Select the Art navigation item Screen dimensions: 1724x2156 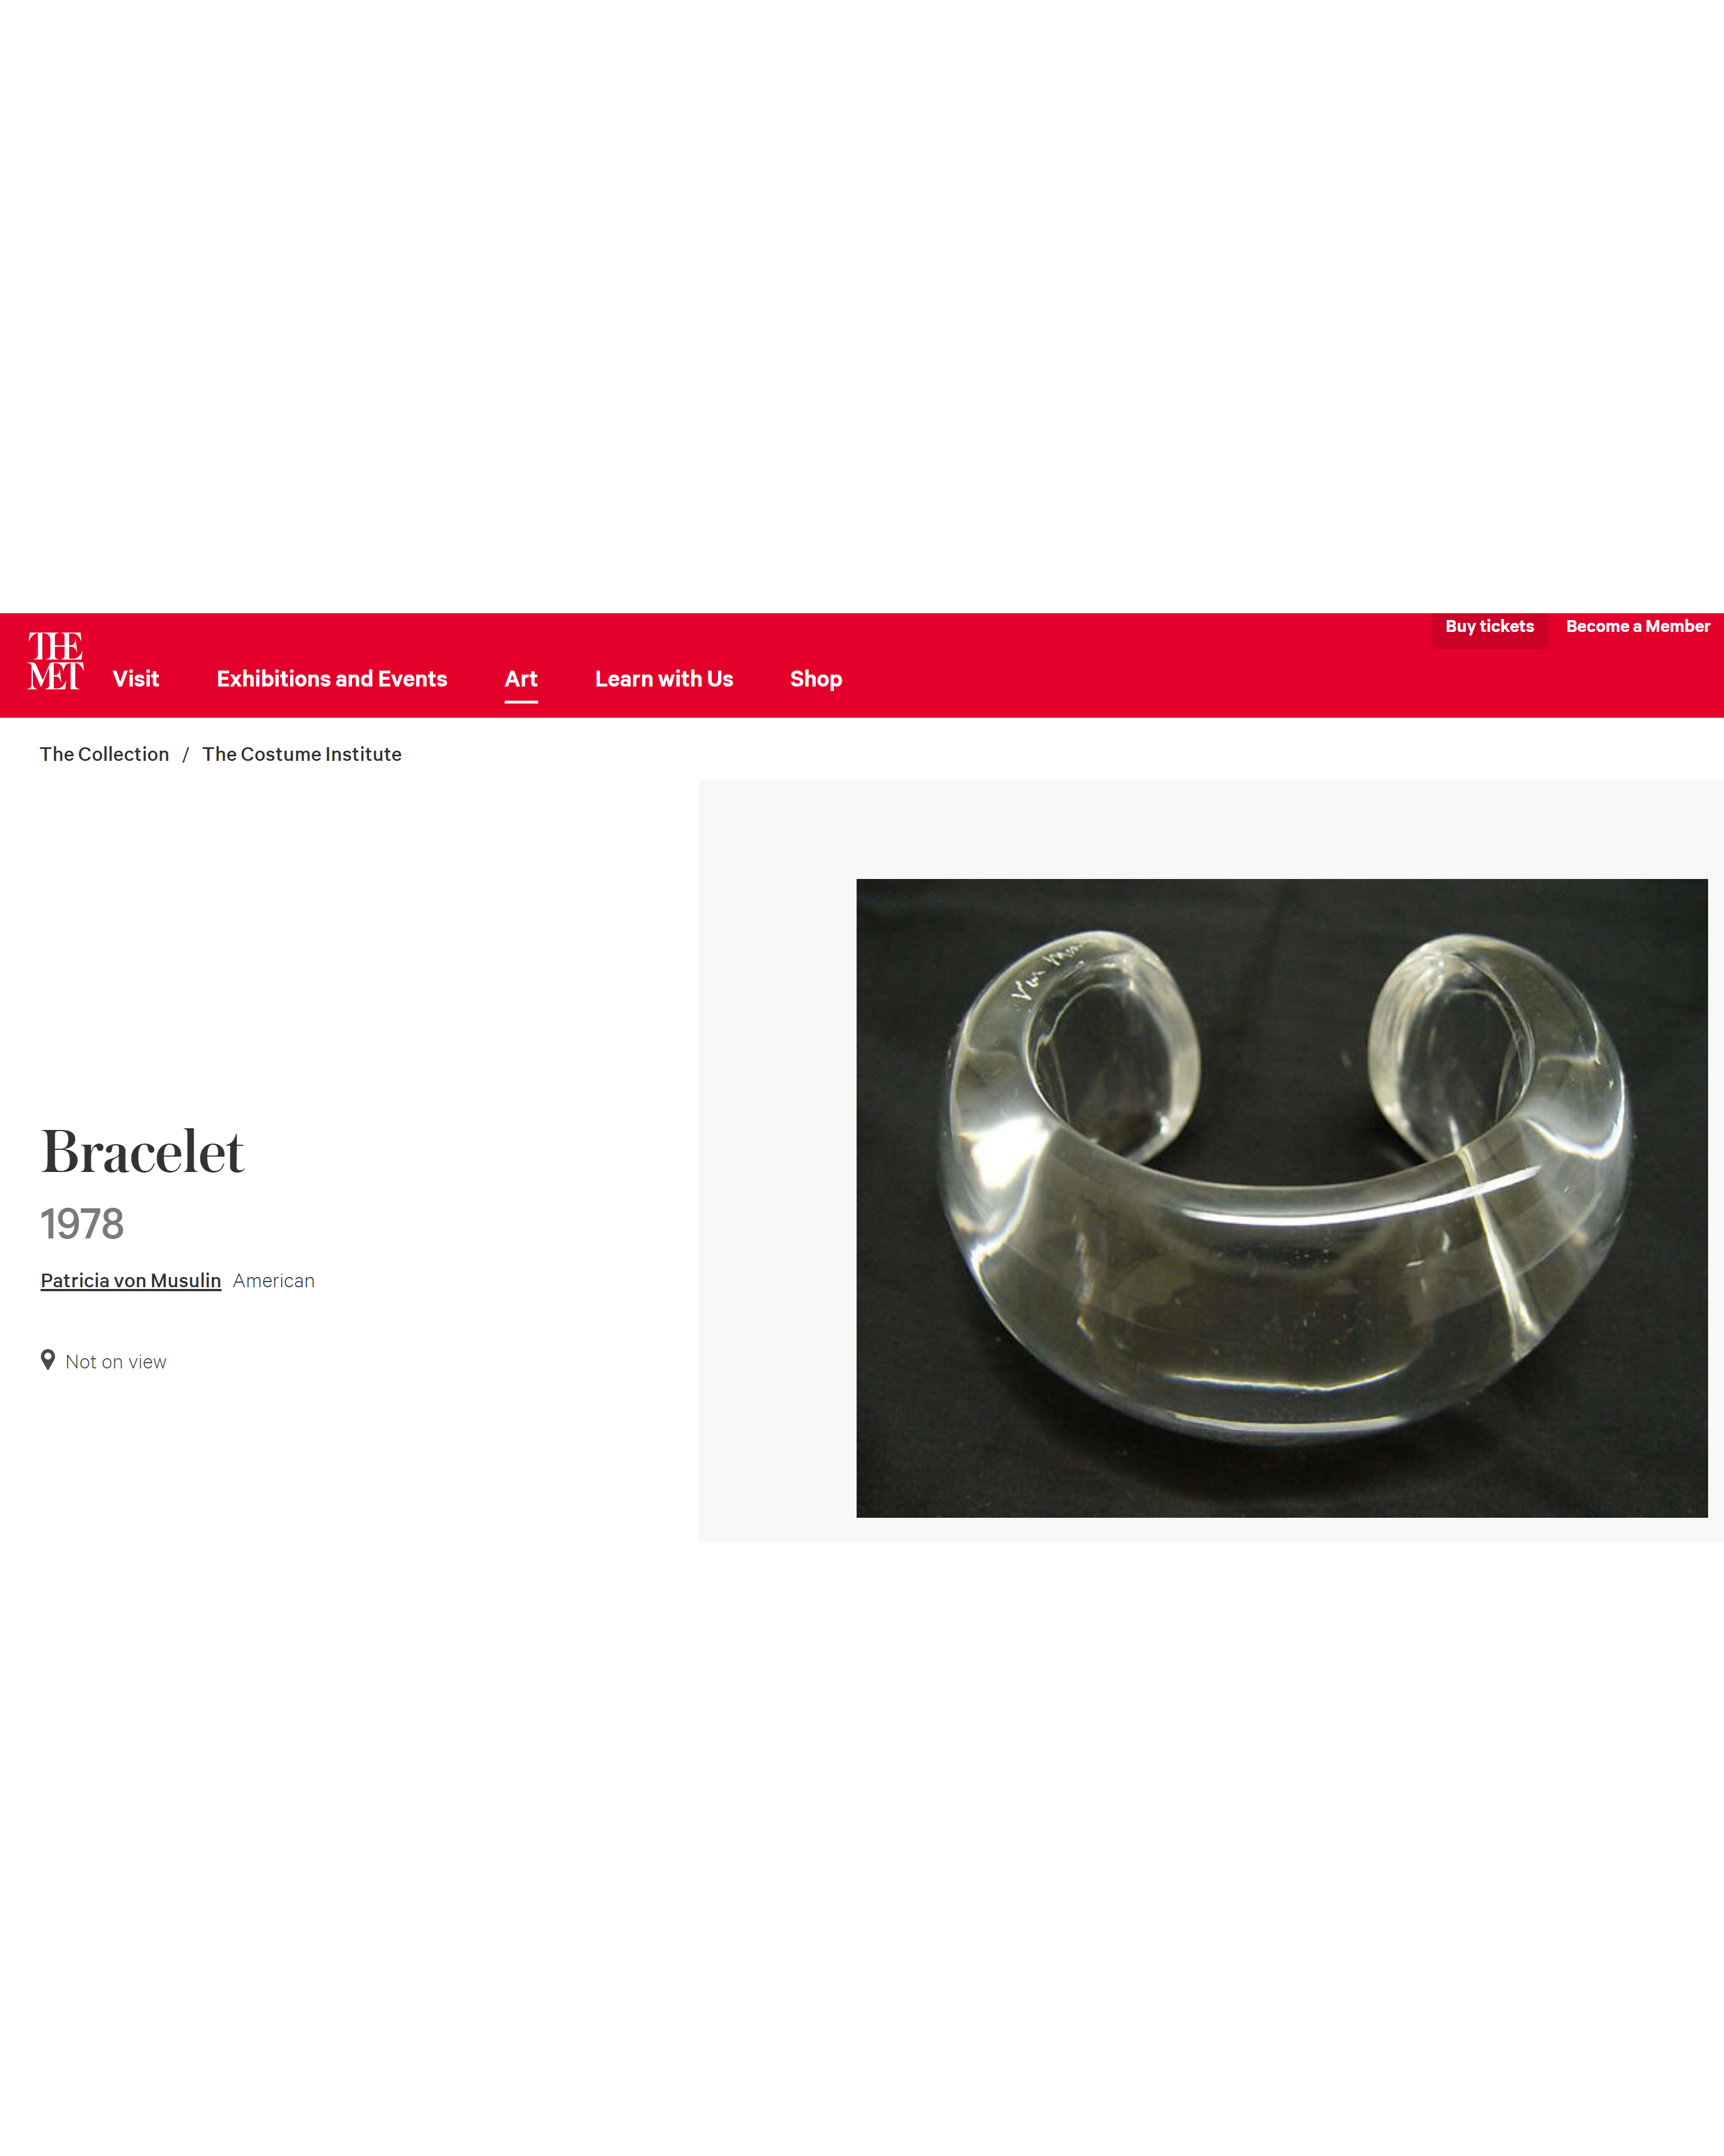(520, 679)
